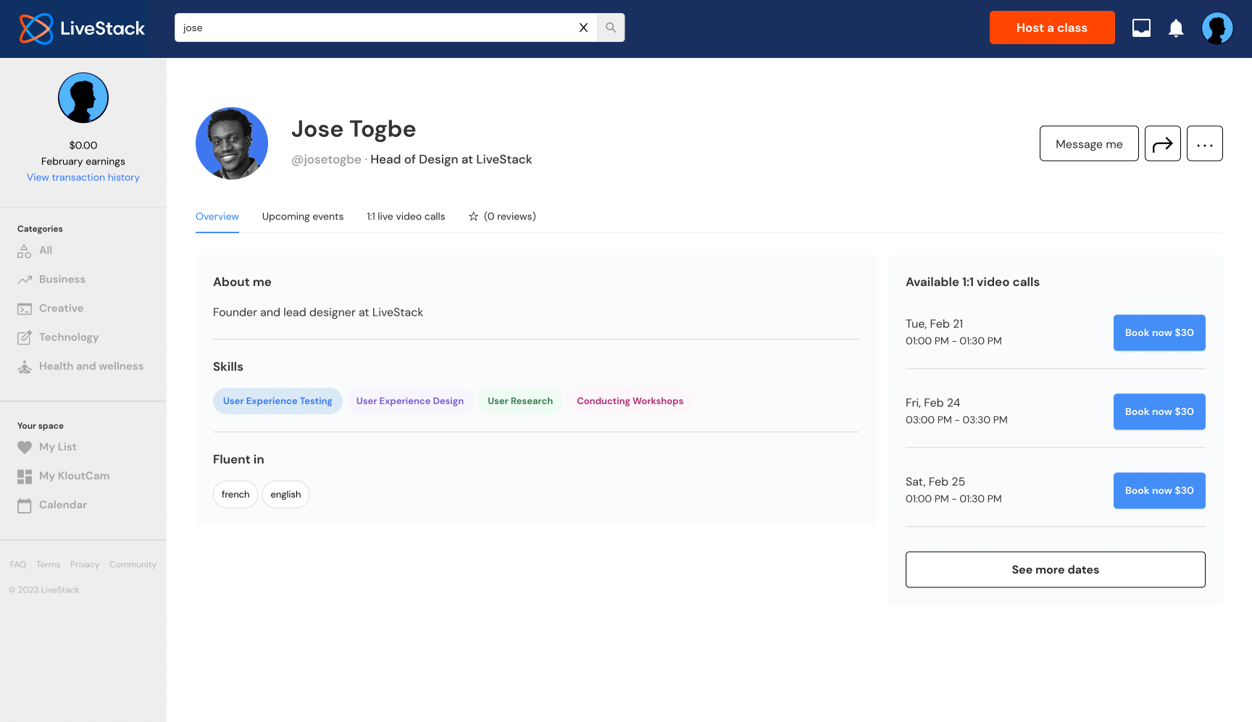Book the Fri, Feb 24 call
Image resolution: width=1252 pixels, height=722 pixels.
coord(1159,411)
